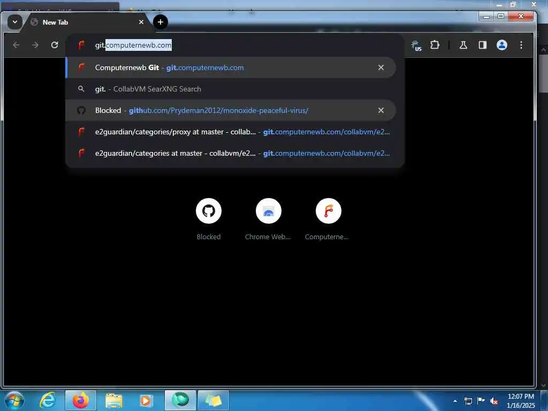
Task: Click the sticky notes taskbar icon
Action: (214, 400)
